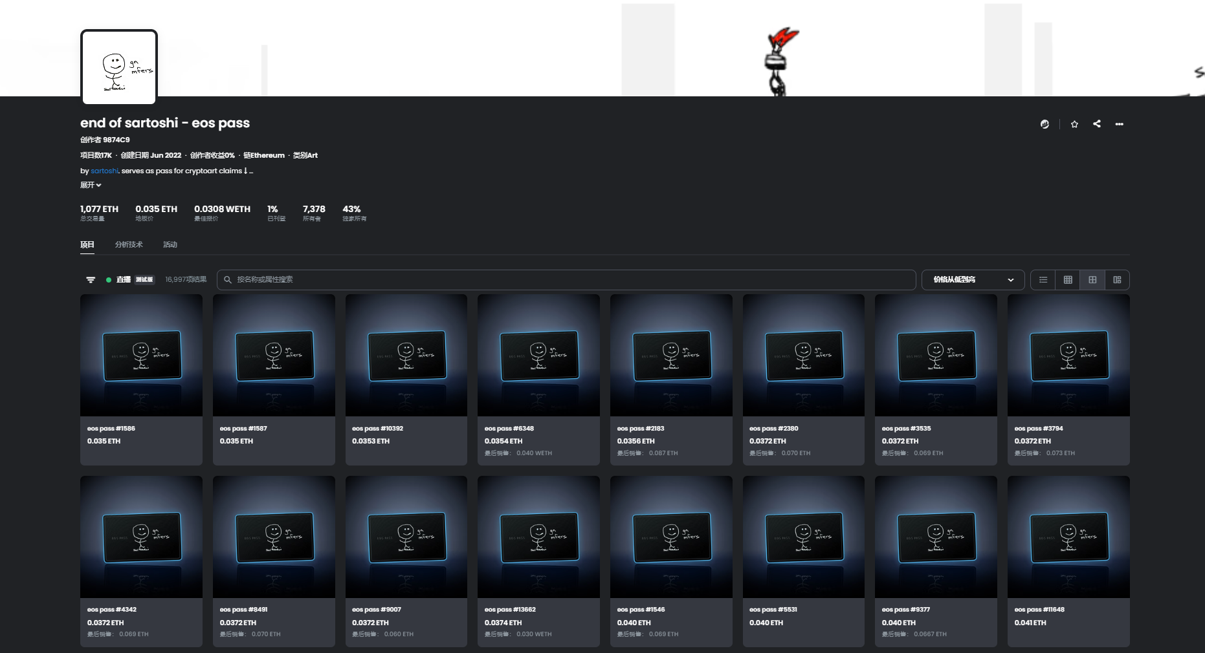
Task: Click the search magnifier icon
Action: (228, 280)
